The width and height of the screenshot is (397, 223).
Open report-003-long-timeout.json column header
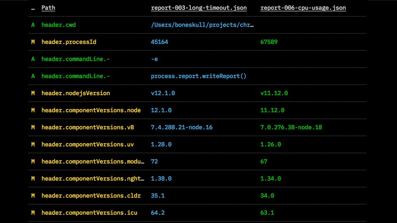[199, 8]
